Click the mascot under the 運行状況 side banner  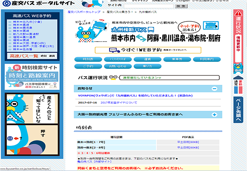[238, 68]
